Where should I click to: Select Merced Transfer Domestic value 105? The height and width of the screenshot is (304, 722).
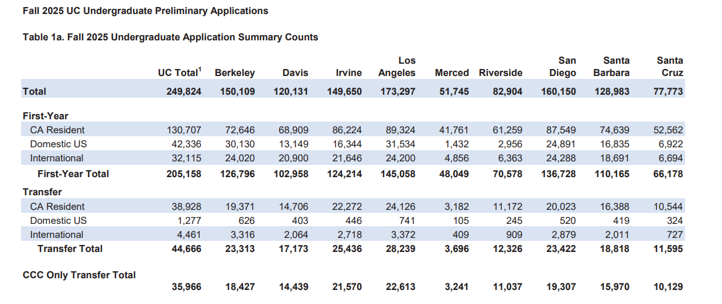pos(461,220)
